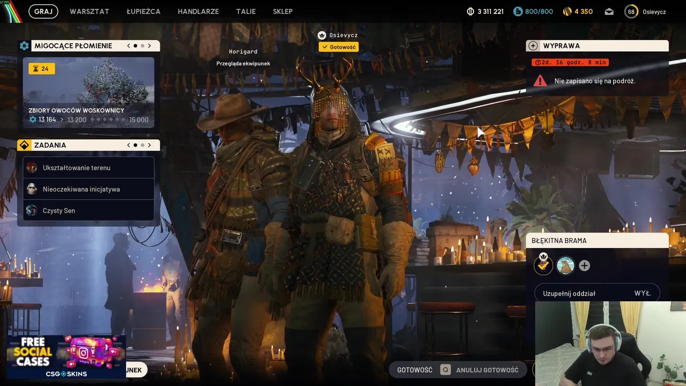Open the Osievycz profile name in the top bar
The image size is (686, 386).
(654, 11)
